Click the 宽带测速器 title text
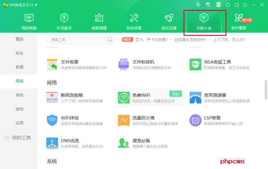The width and height of the screenshot is (268, 169). (215, 95)
